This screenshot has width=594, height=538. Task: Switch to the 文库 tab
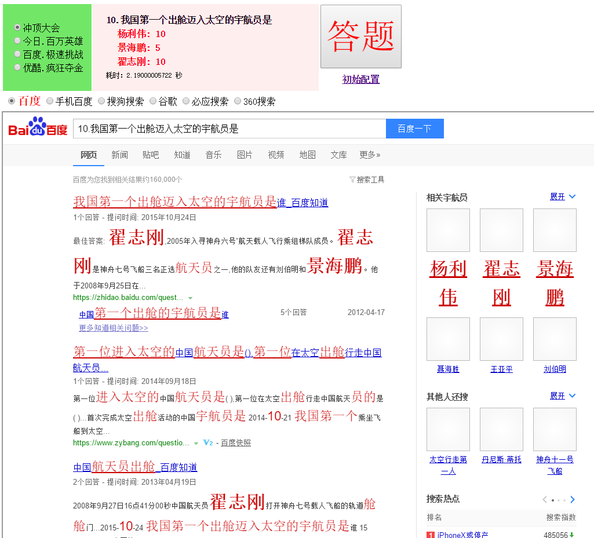point(338,155)
